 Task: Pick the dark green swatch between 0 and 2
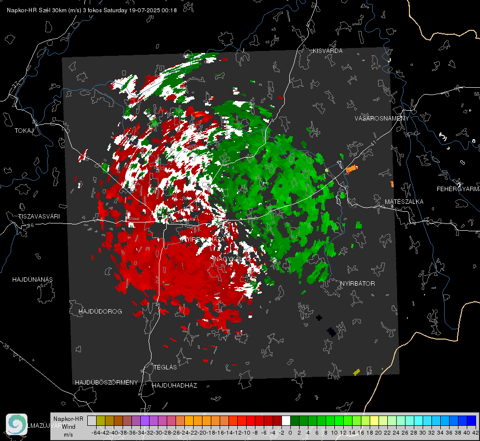point(295,420)
